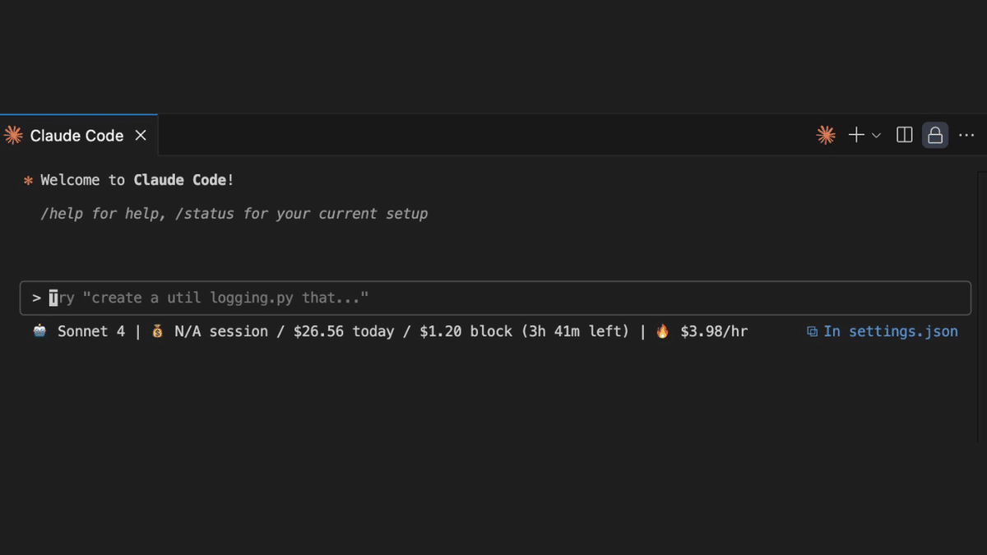
Task: Click the "/help for help" hint text
Action: pos(104,214)
